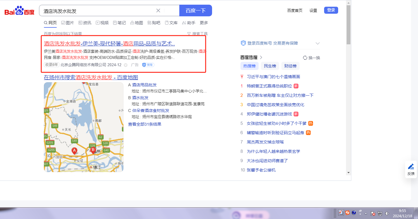Open the dropdown arrow beside the 广告 label
The image size is (418, 219).
coord(126,65)
